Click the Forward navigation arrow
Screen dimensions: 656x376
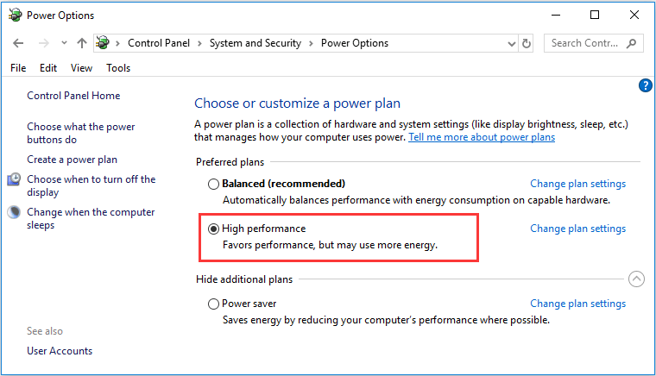(43, 43)
